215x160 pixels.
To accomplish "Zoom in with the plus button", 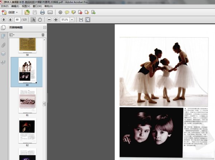I will point(56,19).
